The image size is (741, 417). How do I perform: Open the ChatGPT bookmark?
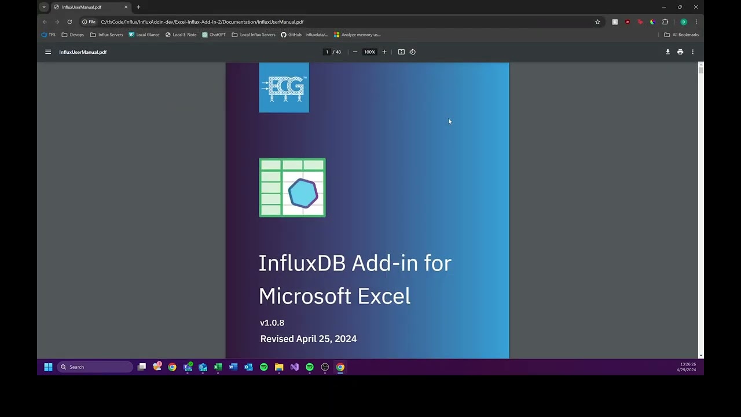[x=214, y=35]
